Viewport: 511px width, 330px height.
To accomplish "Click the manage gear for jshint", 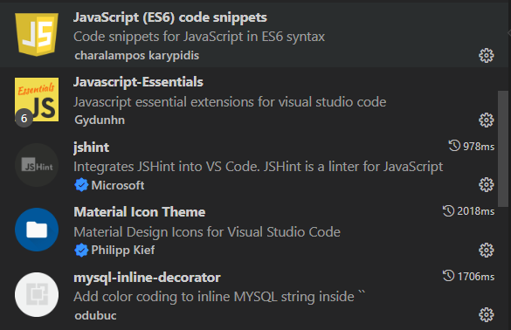I will point(487,185).
